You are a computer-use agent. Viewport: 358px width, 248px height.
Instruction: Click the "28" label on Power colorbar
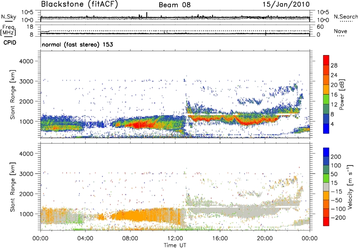tap(334, 65)
